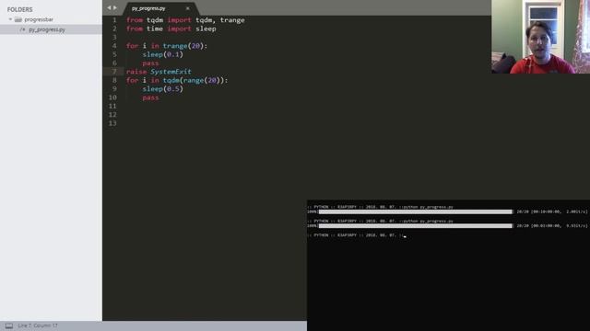The image size is (590, 331).
Task: Toggle side bar icon in status bar
Action: click(x=9, y=325)
